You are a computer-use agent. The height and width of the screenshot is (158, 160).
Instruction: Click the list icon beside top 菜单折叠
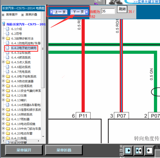point(22,15)
